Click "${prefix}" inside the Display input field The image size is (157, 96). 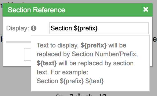(86, 29)
